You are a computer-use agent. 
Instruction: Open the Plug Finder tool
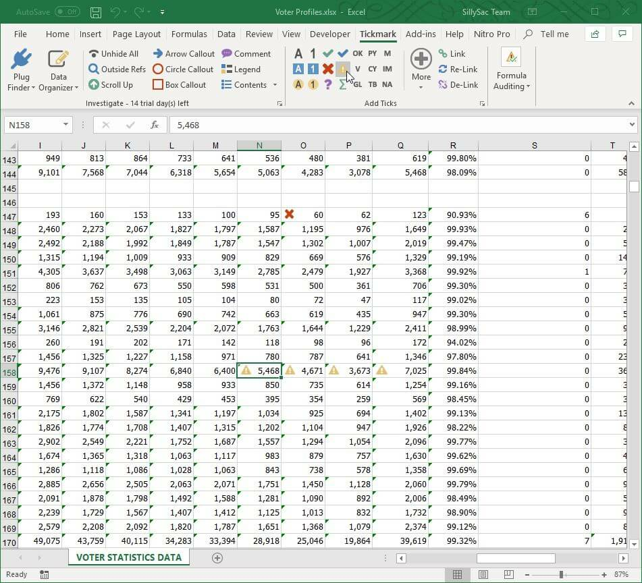[x=21, y=69]
